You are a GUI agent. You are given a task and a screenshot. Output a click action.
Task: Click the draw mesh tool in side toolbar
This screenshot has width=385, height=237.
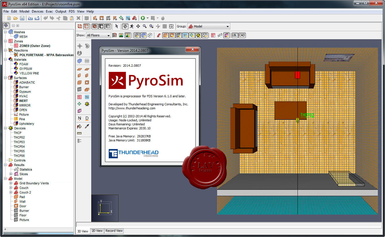tap(79, 61)
